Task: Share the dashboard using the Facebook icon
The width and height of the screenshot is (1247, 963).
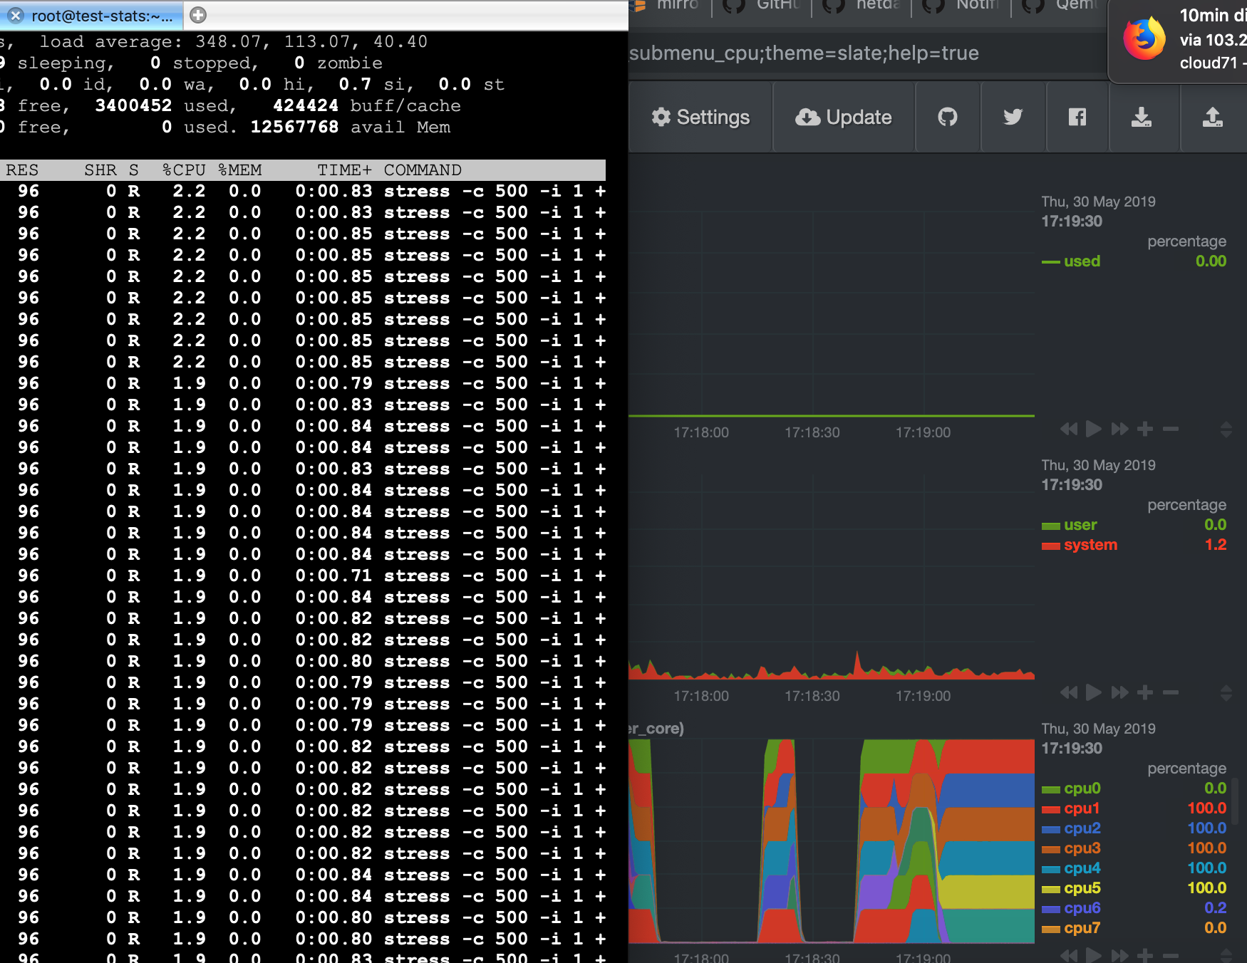Action: [x=1077, y=117]
